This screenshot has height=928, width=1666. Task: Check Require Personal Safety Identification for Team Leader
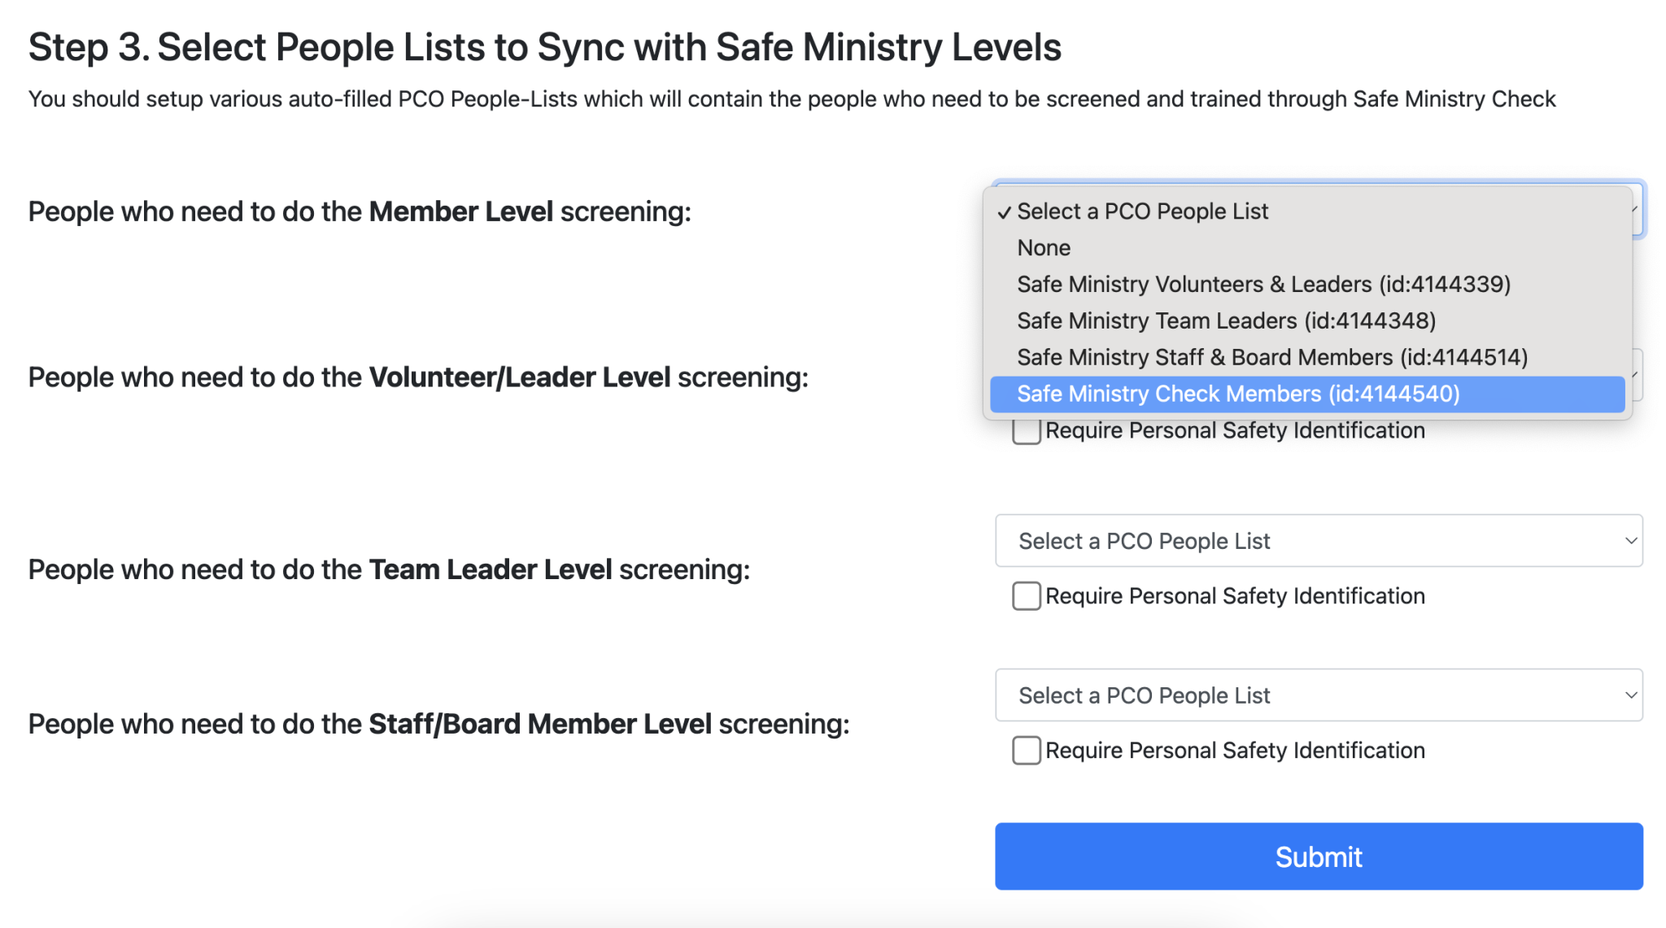1026,596
